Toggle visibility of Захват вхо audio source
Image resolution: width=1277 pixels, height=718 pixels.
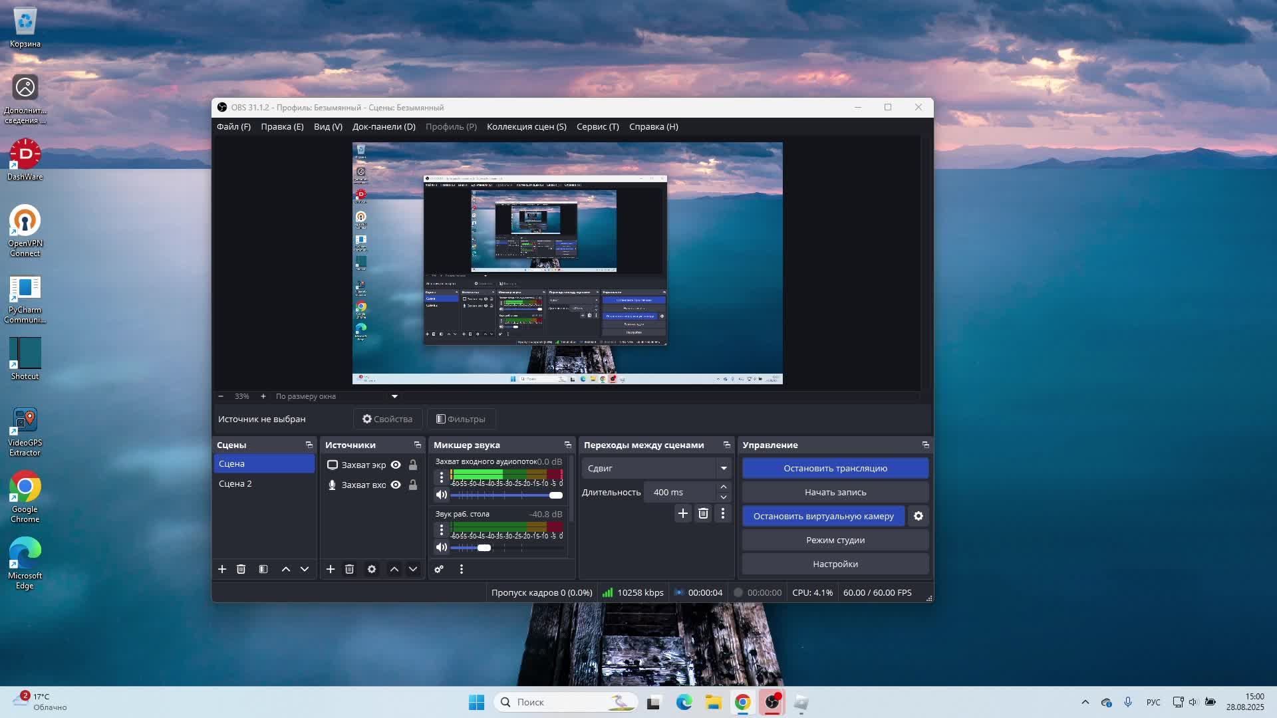pyautogui.click(x=396, y=485)
